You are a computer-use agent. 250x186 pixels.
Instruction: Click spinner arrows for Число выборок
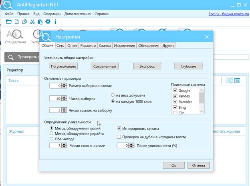tap(64, 98)
